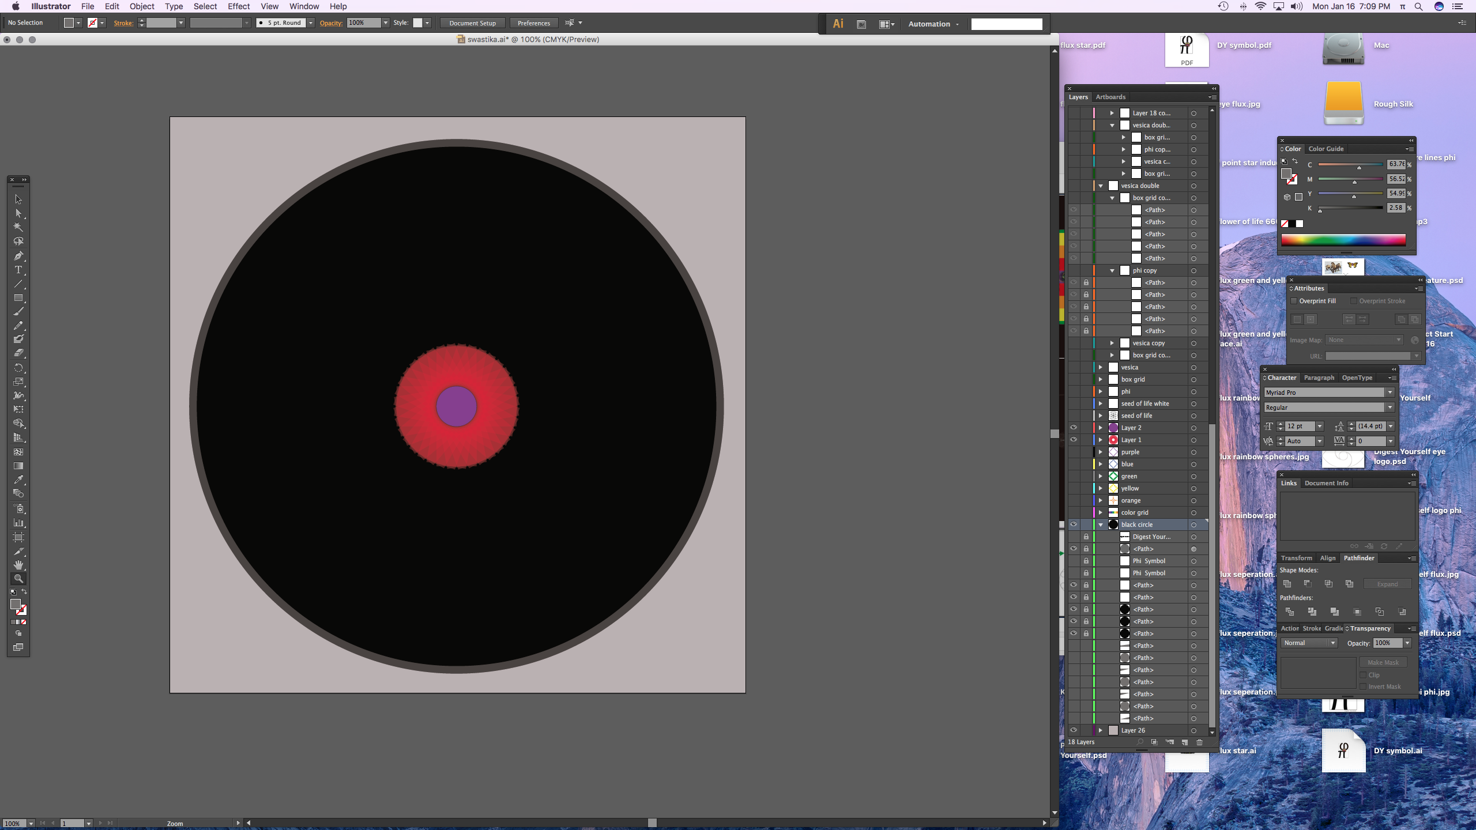This screenshot has width=1476, height=830.
Task: Click the Document Setup button
Action: pos(472,23)
